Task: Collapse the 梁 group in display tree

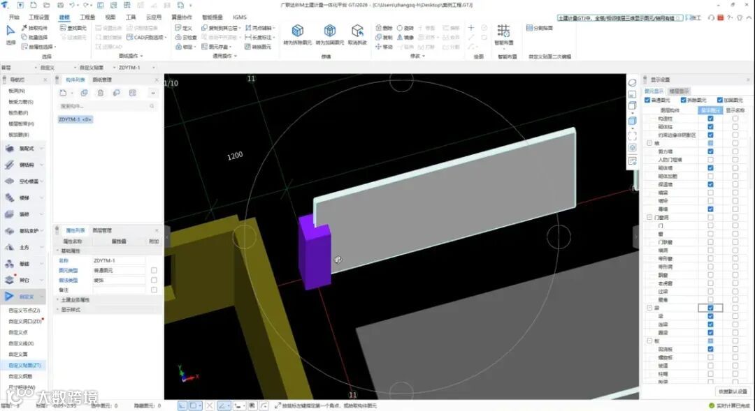Action: point(649,308)
